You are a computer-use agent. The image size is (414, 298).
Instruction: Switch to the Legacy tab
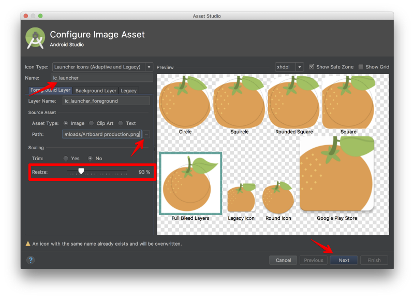(x=129, y=91)
